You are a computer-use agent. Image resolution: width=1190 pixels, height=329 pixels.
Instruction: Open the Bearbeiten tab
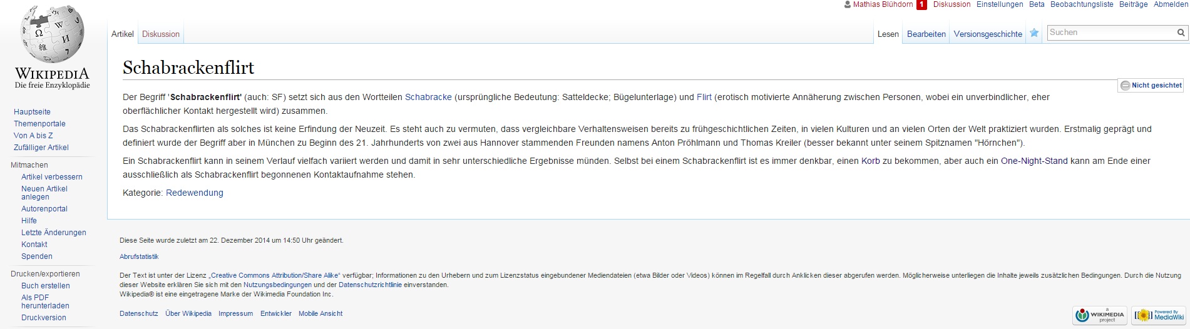(926, 34)
